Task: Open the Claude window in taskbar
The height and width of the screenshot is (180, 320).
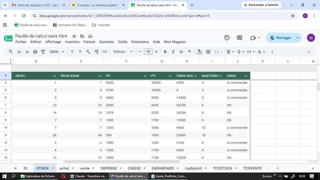Action: (89, 176)
